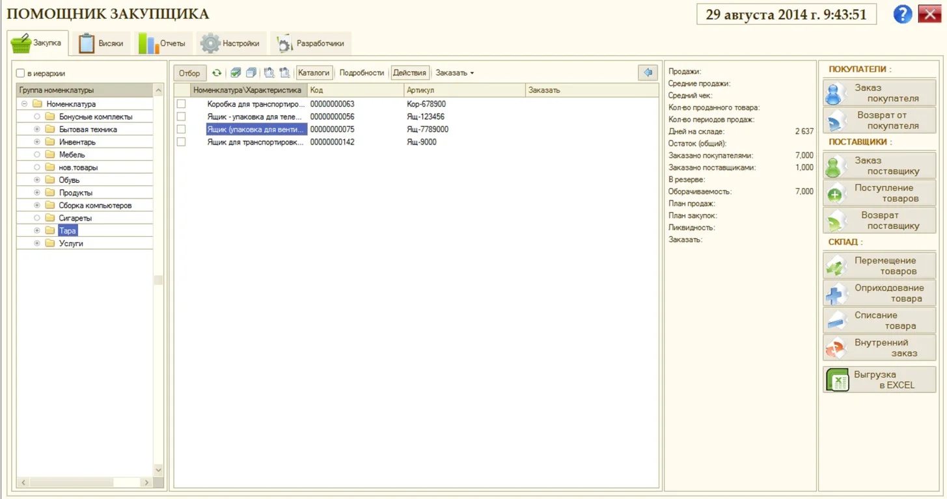Switch to the Отчеты tab

(163, 44)
